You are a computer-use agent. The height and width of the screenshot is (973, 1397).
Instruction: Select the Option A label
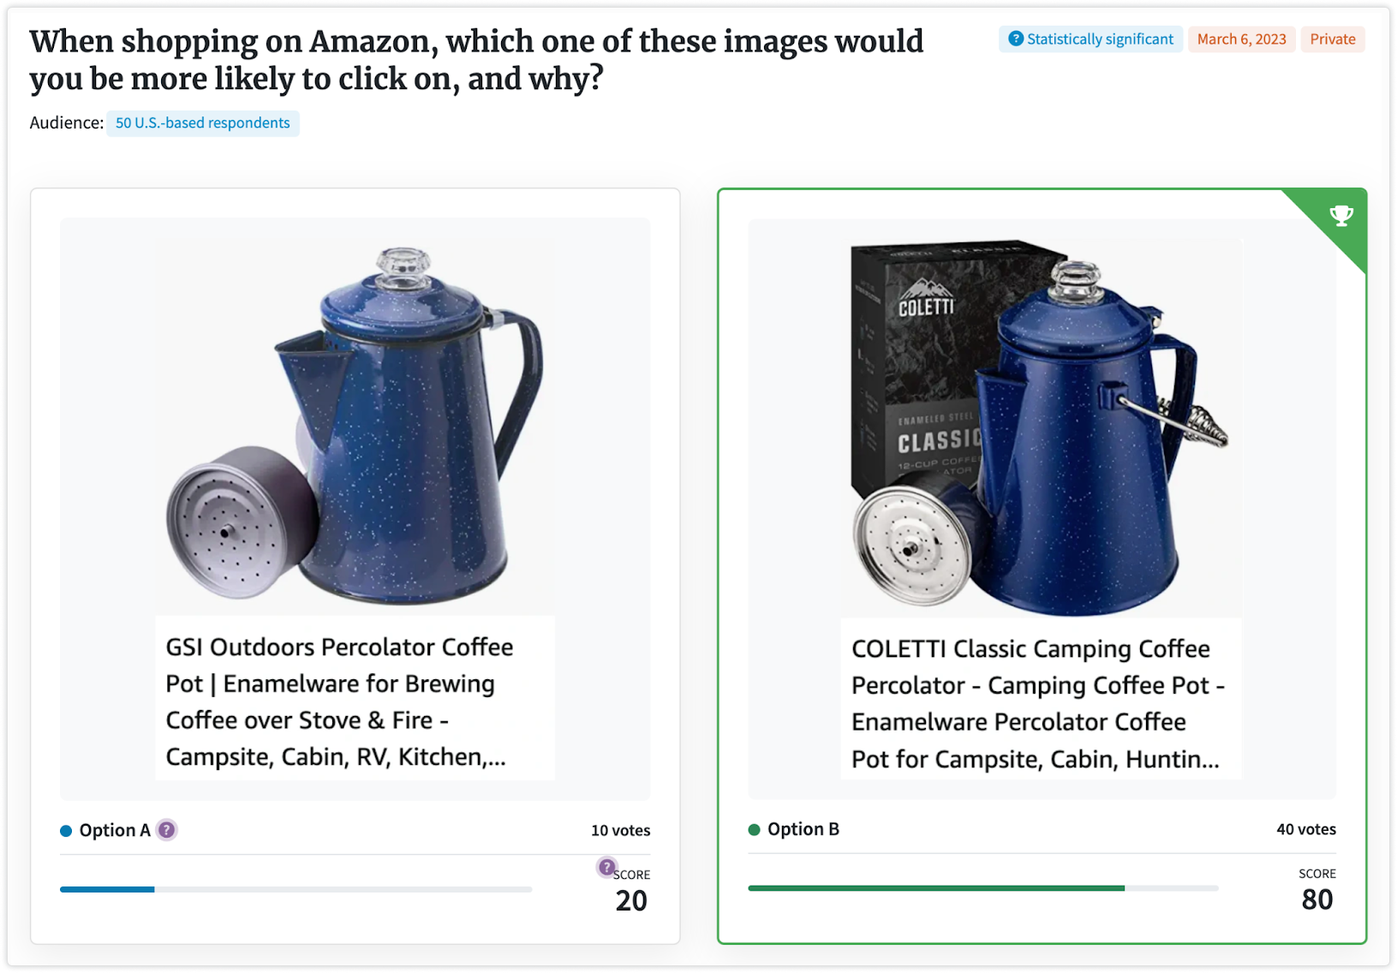click(115, 830)
